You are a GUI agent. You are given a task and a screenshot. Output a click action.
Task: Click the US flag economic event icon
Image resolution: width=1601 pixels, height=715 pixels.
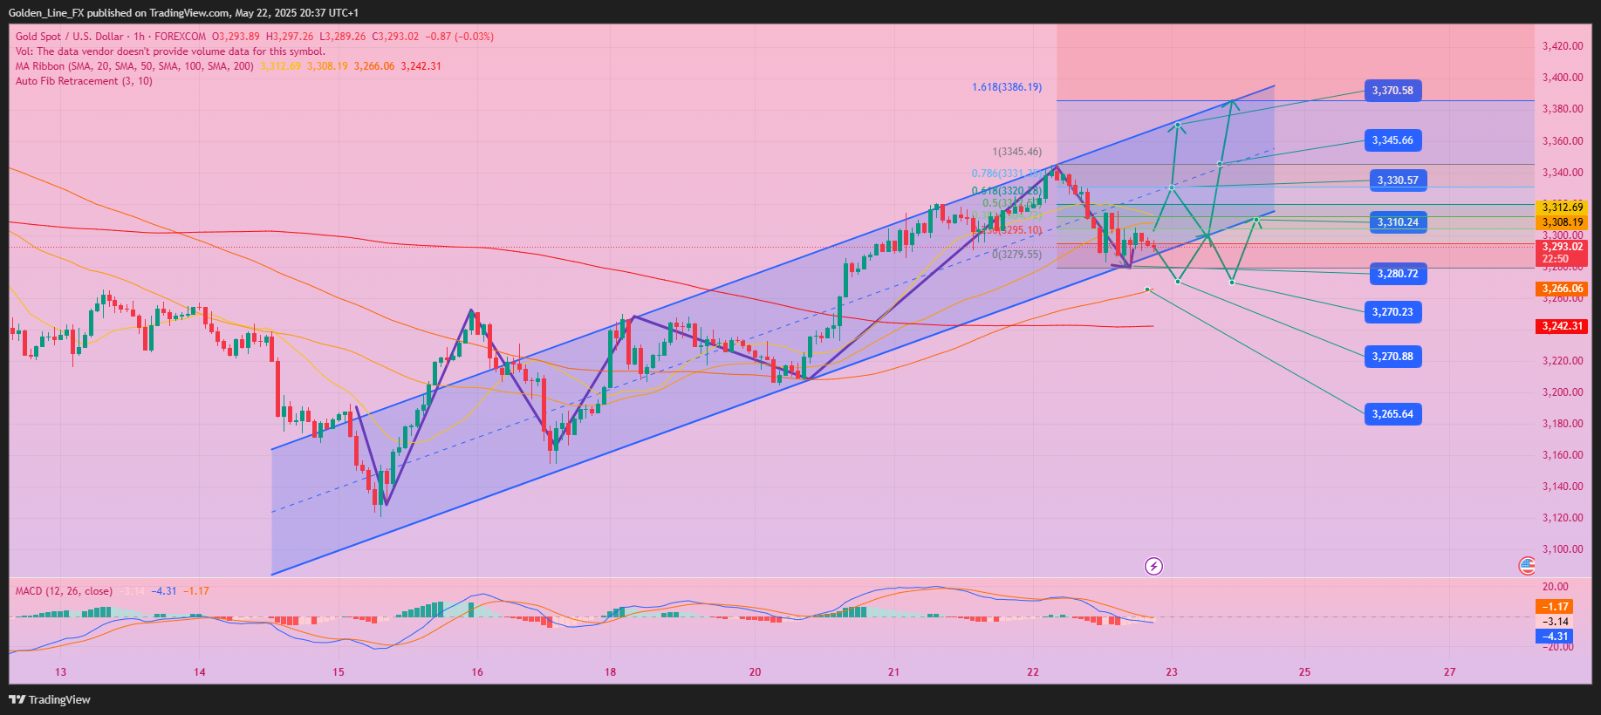tap(1527, 567)
